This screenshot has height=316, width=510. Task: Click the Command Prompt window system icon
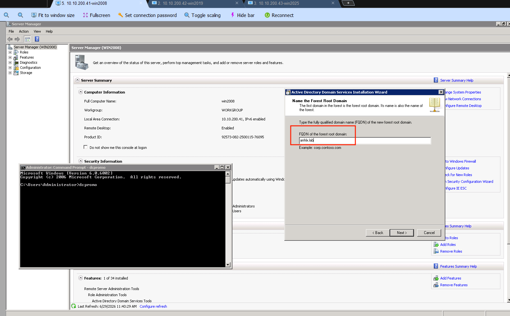pos(23,167)
